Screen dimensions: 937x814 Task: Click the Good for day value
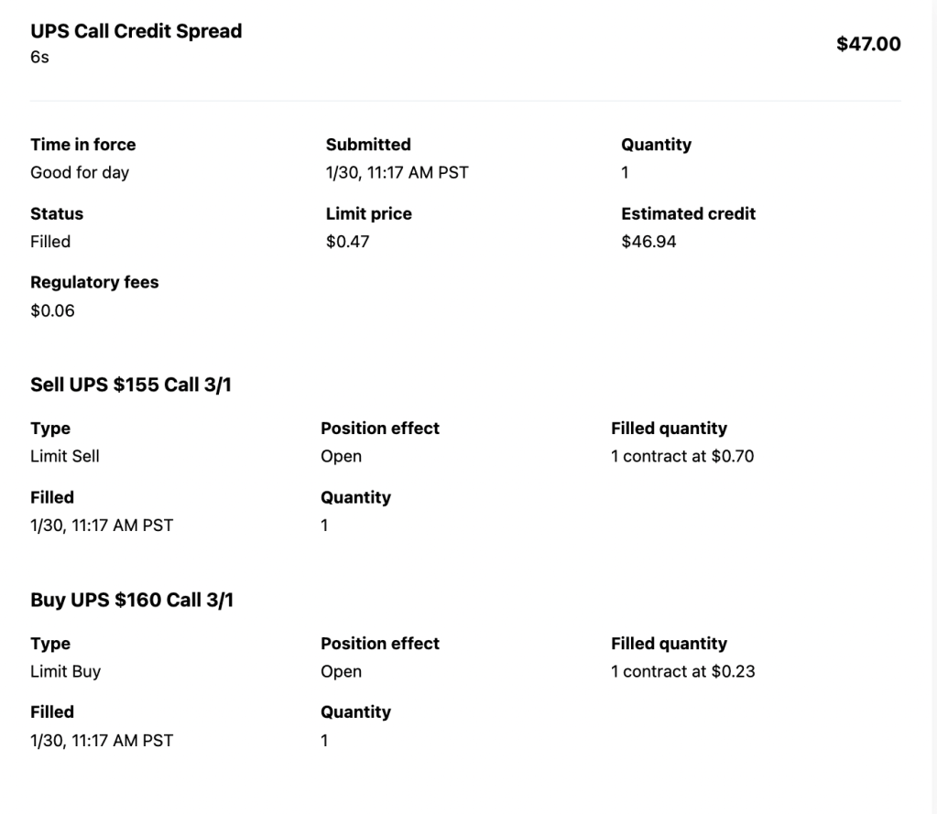80,172
